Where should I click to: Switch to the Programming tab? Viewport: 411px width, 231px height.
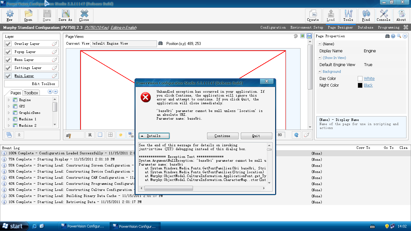click(389, 28)
